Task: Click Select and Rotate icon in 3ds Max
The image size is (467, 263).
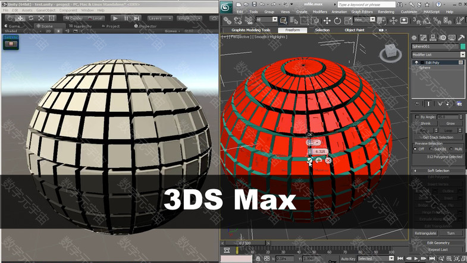Action: pos(337,20)
